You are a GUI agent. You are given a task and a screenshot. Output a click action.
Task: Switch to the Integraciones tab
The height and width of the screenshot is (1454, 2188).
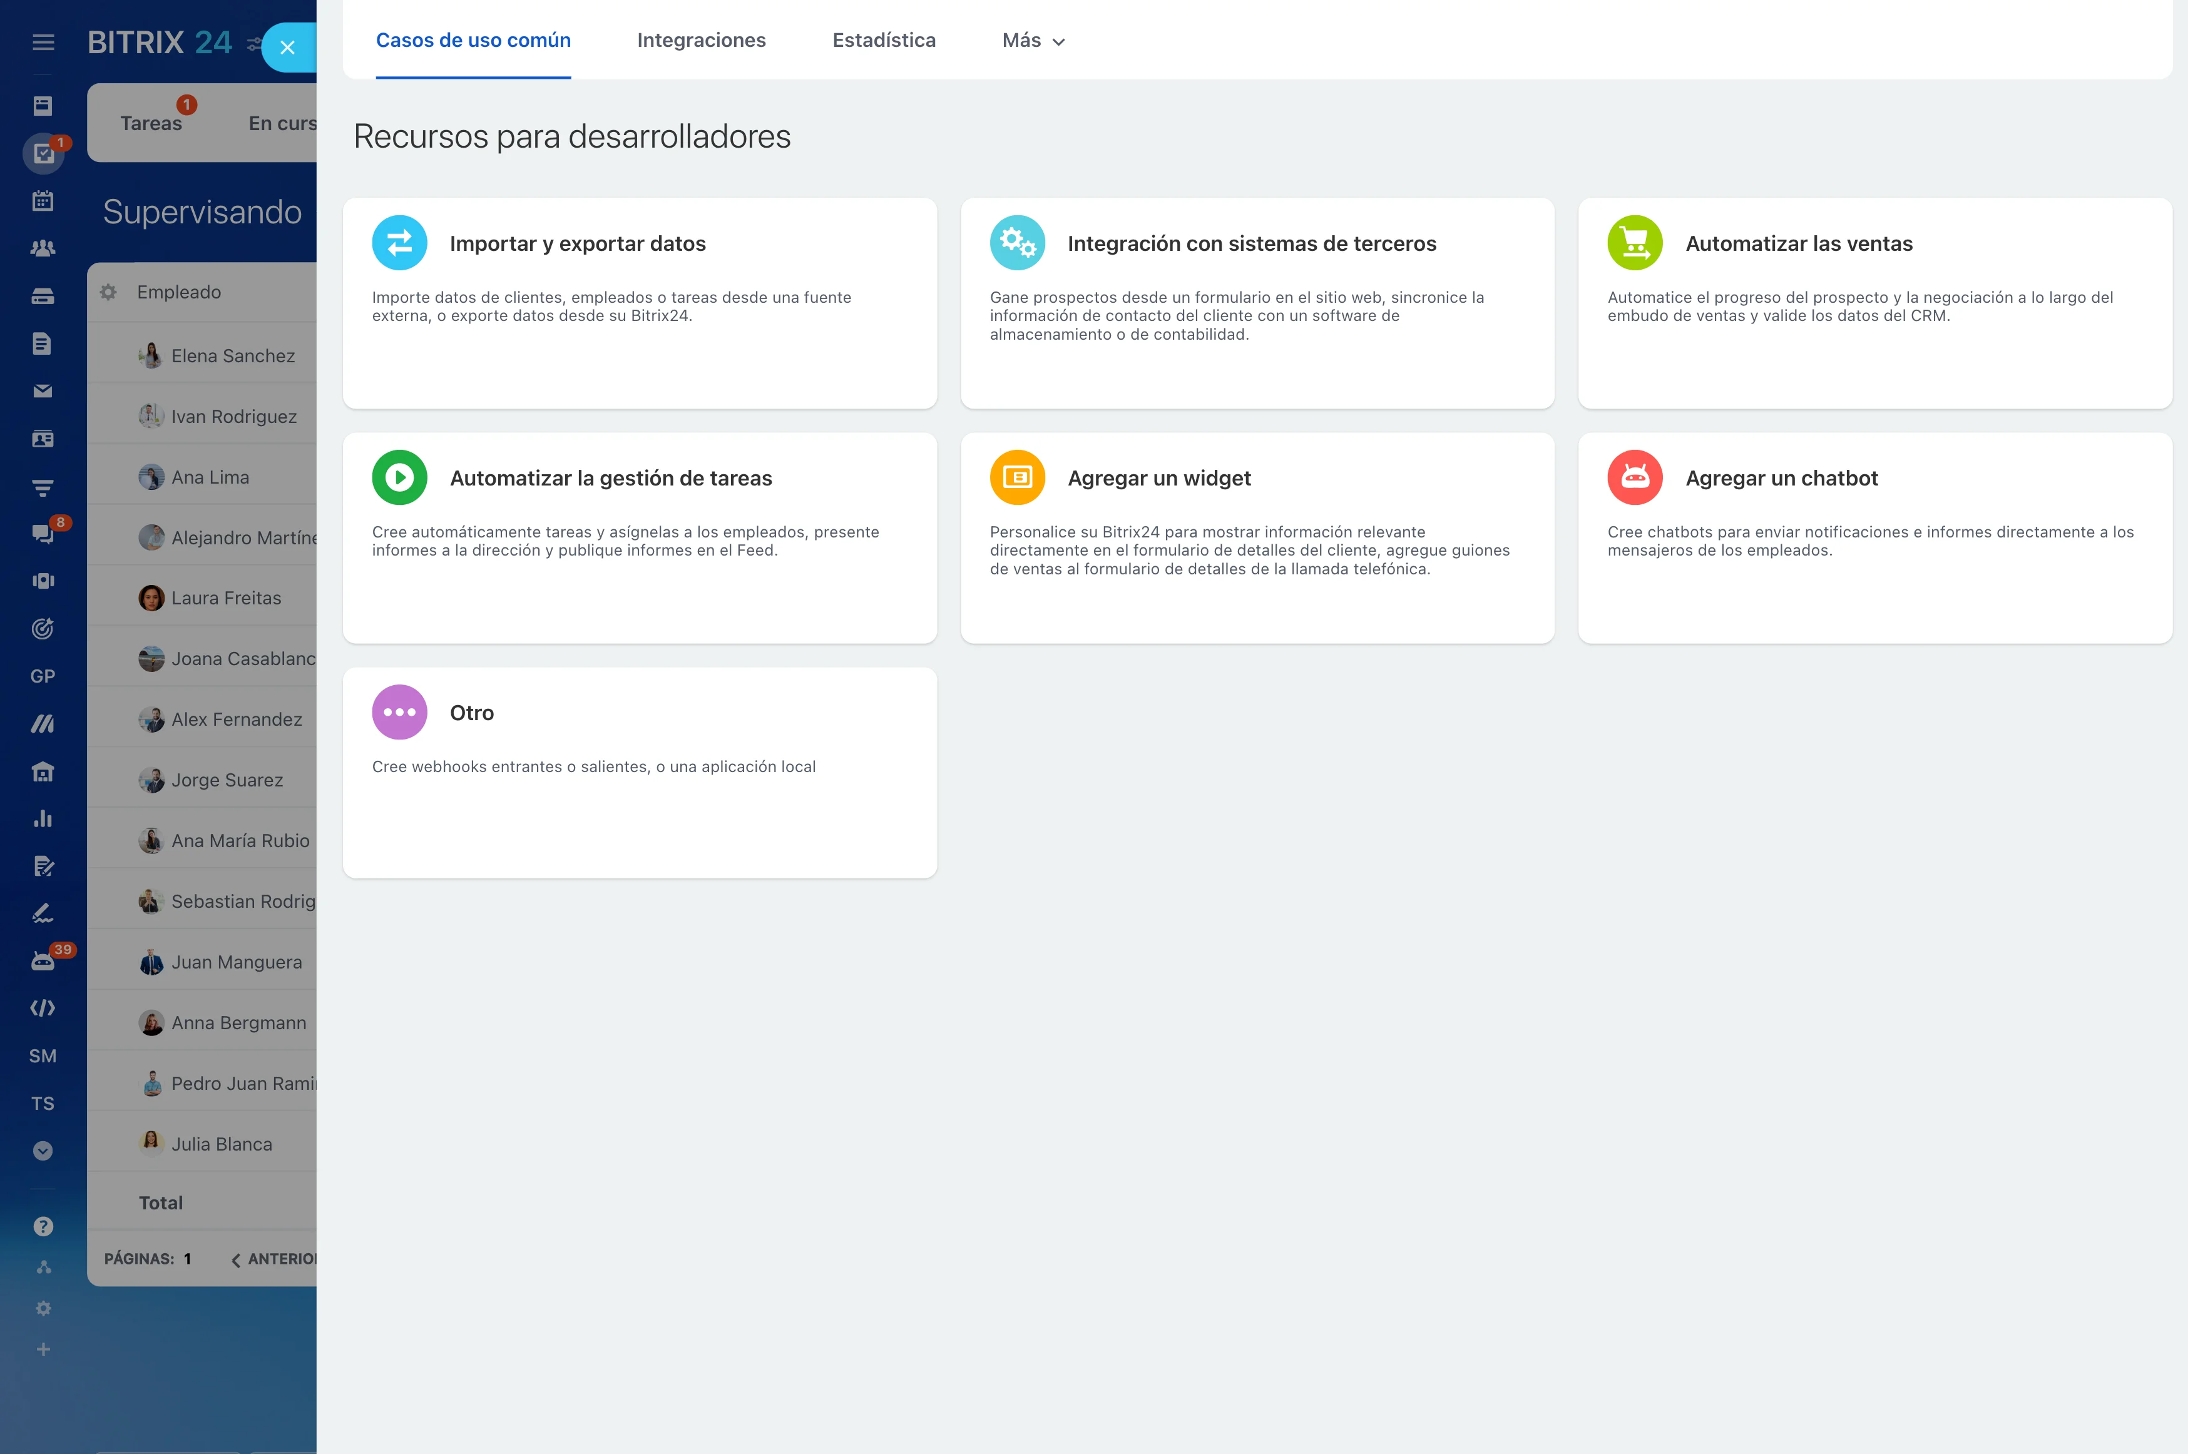[701, 41]
